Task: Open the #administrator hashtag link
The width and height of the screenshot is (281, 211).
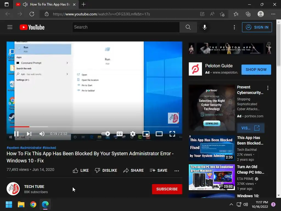Action: coord(31,148)
